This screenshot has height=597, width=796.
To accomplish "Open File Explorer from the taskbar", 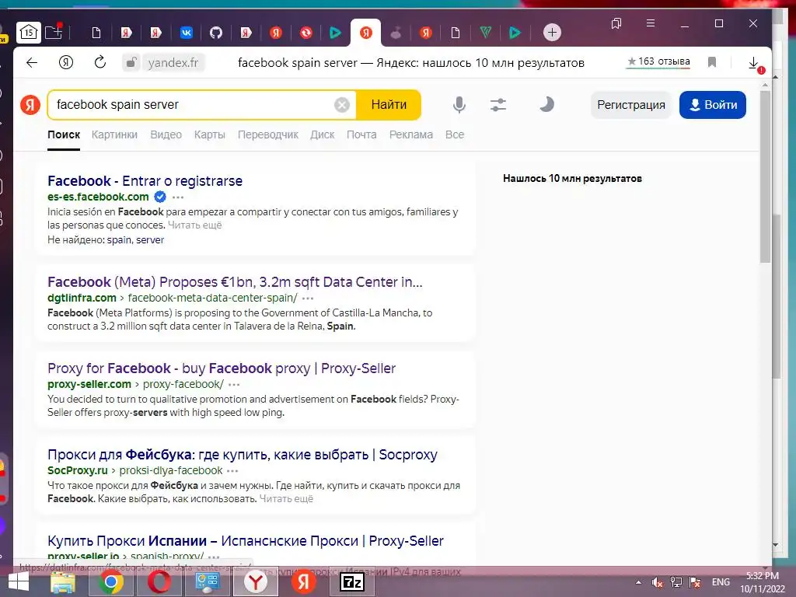I will tap(63, 581).
